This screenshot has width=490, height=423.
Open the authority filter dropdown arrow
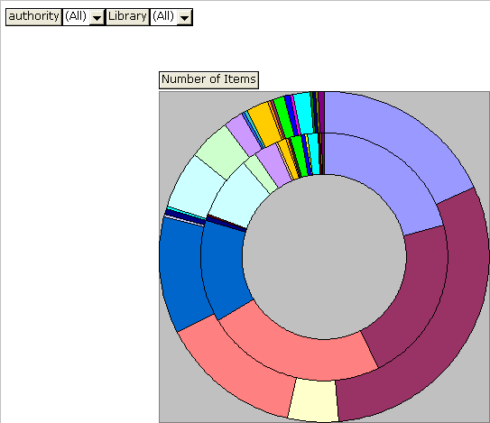coord(97,17)
